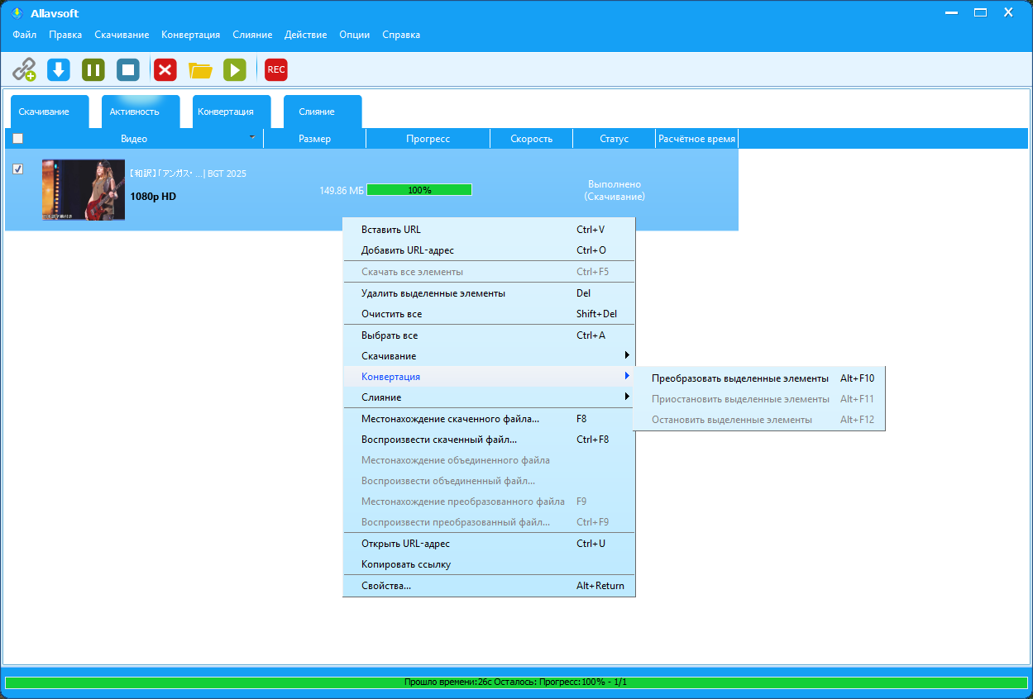Switch to the Конвертация tab
This screenshot has width=1033, height=699.
coord(226,112)
